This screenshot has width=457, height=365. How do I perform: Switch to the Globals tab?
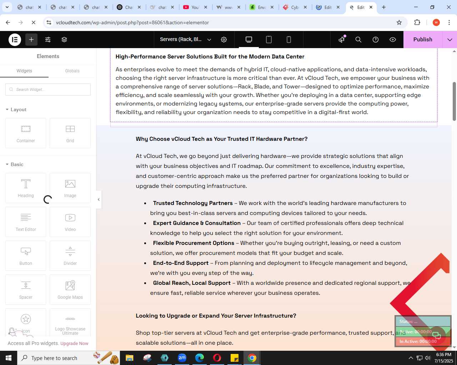coord(72,71)
